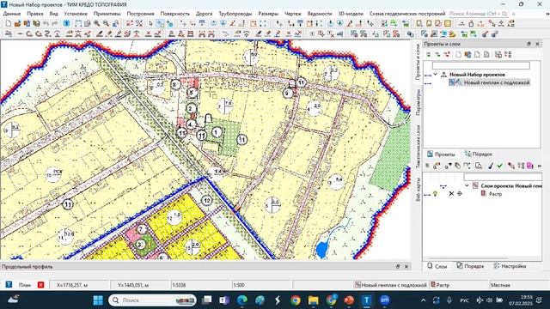This screenshot has height=309, width=550.
Task: Click the Undo arrow icon
Action: tap(46, 24)
